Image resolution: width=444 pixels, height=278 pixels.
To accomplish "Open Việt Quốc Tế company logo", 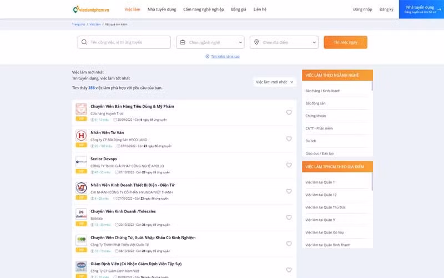I will (81, 240).
